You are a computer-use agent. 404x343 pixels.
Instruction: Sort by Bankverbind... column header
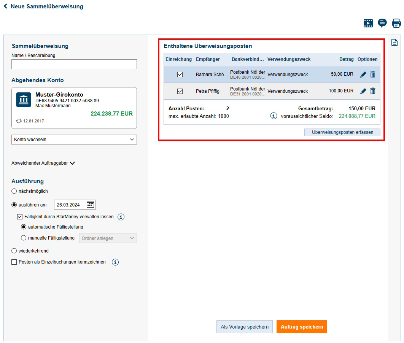tap(248, 59)
